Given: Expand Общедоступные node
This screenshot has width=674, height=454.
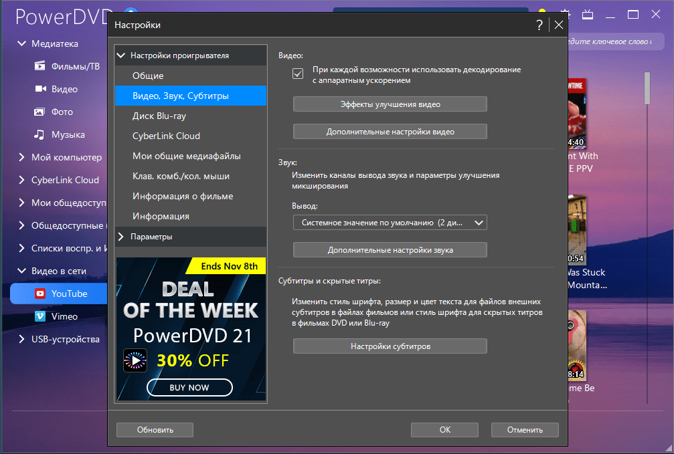Looking at the screenshot, I should [x=21, y=225].
